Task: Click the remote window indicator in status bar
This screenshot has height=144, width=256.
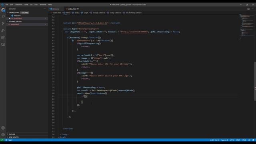Action: click(2, 140)
